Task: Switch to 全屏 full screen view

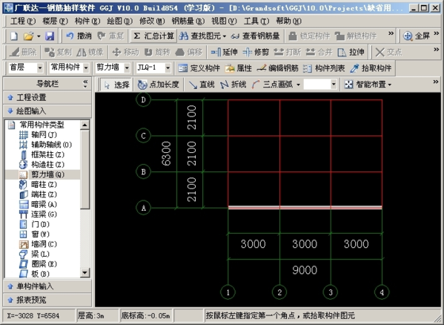Action: coord(417,36)
